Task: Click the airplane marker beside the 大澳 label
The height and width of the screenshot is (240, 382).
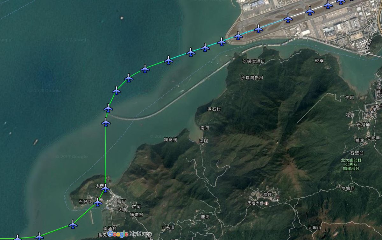Action: click(105, 188)
